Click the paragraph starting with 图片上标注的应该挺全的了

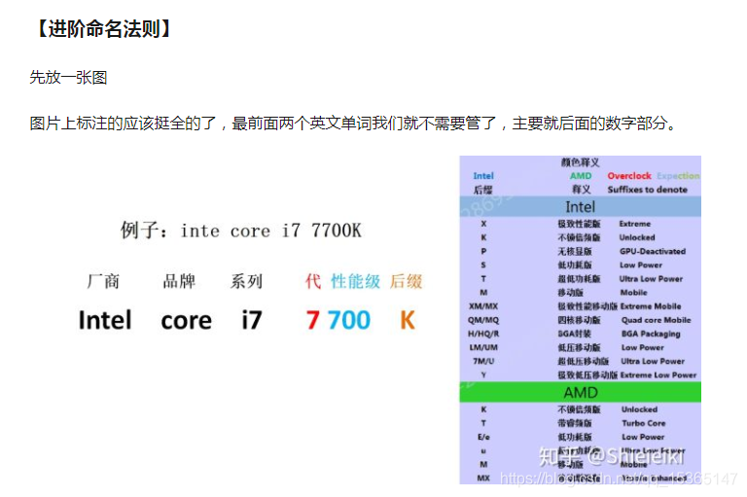coord(353,124)
